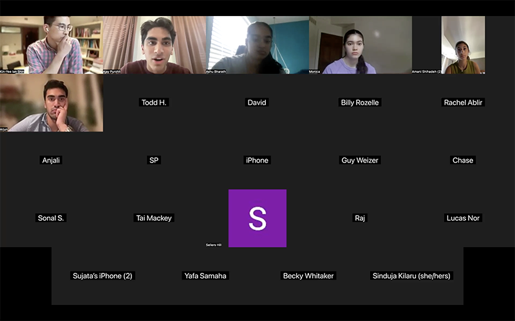Select Sinduja Kilaru (she/hers) tile
The height and width of the screenshot is (321, 515).
[x=412, y=276]
